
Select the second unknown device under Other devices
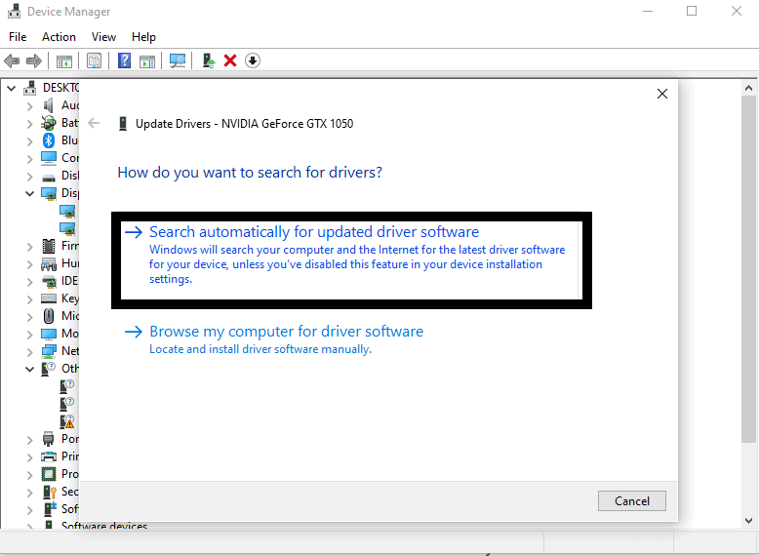(x=66, y=403)
